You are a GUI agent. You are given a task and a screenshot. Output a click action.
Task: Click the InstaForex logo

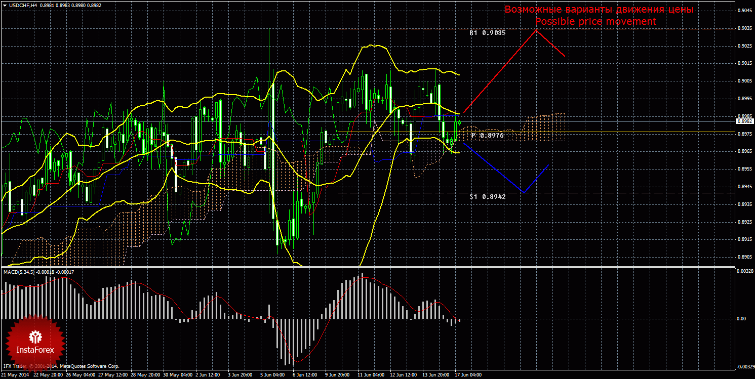pyautogui.click(x=35, y=342)
